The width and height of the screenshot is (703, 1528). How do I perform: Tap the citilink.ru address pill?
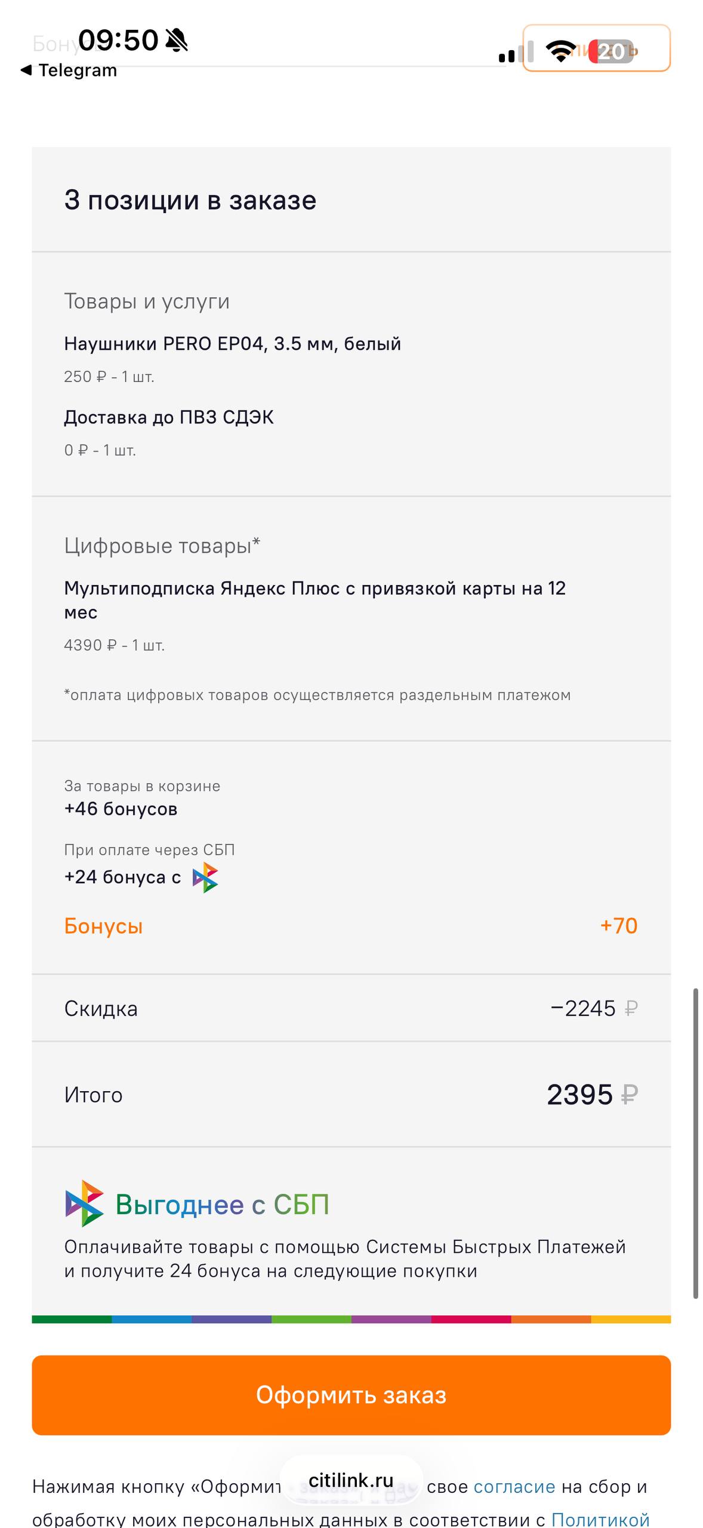click(351, 1480)
